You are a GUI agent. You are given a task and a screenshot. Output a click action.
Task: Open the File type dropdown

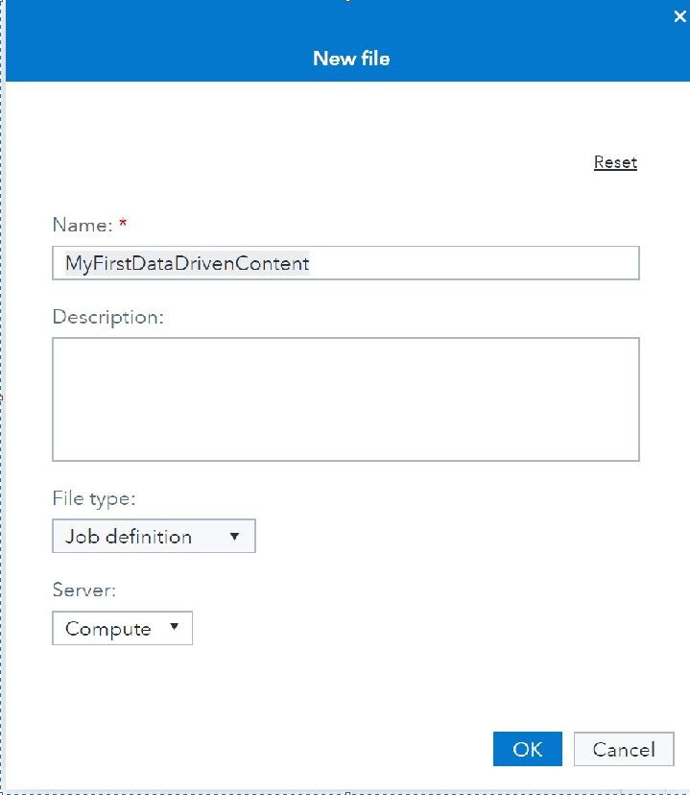click(154, 537)
